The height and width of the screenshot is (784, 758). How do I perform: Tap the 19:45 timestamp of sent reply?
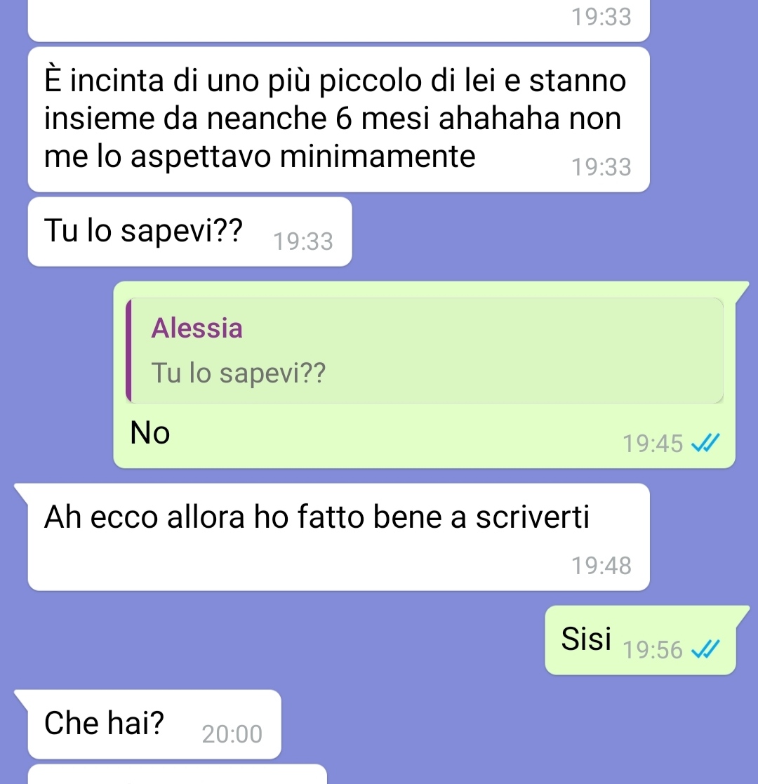coord(653,444)
